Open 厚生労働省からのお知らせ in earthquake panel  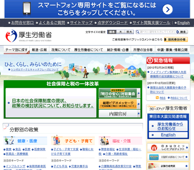coord(170,126)
